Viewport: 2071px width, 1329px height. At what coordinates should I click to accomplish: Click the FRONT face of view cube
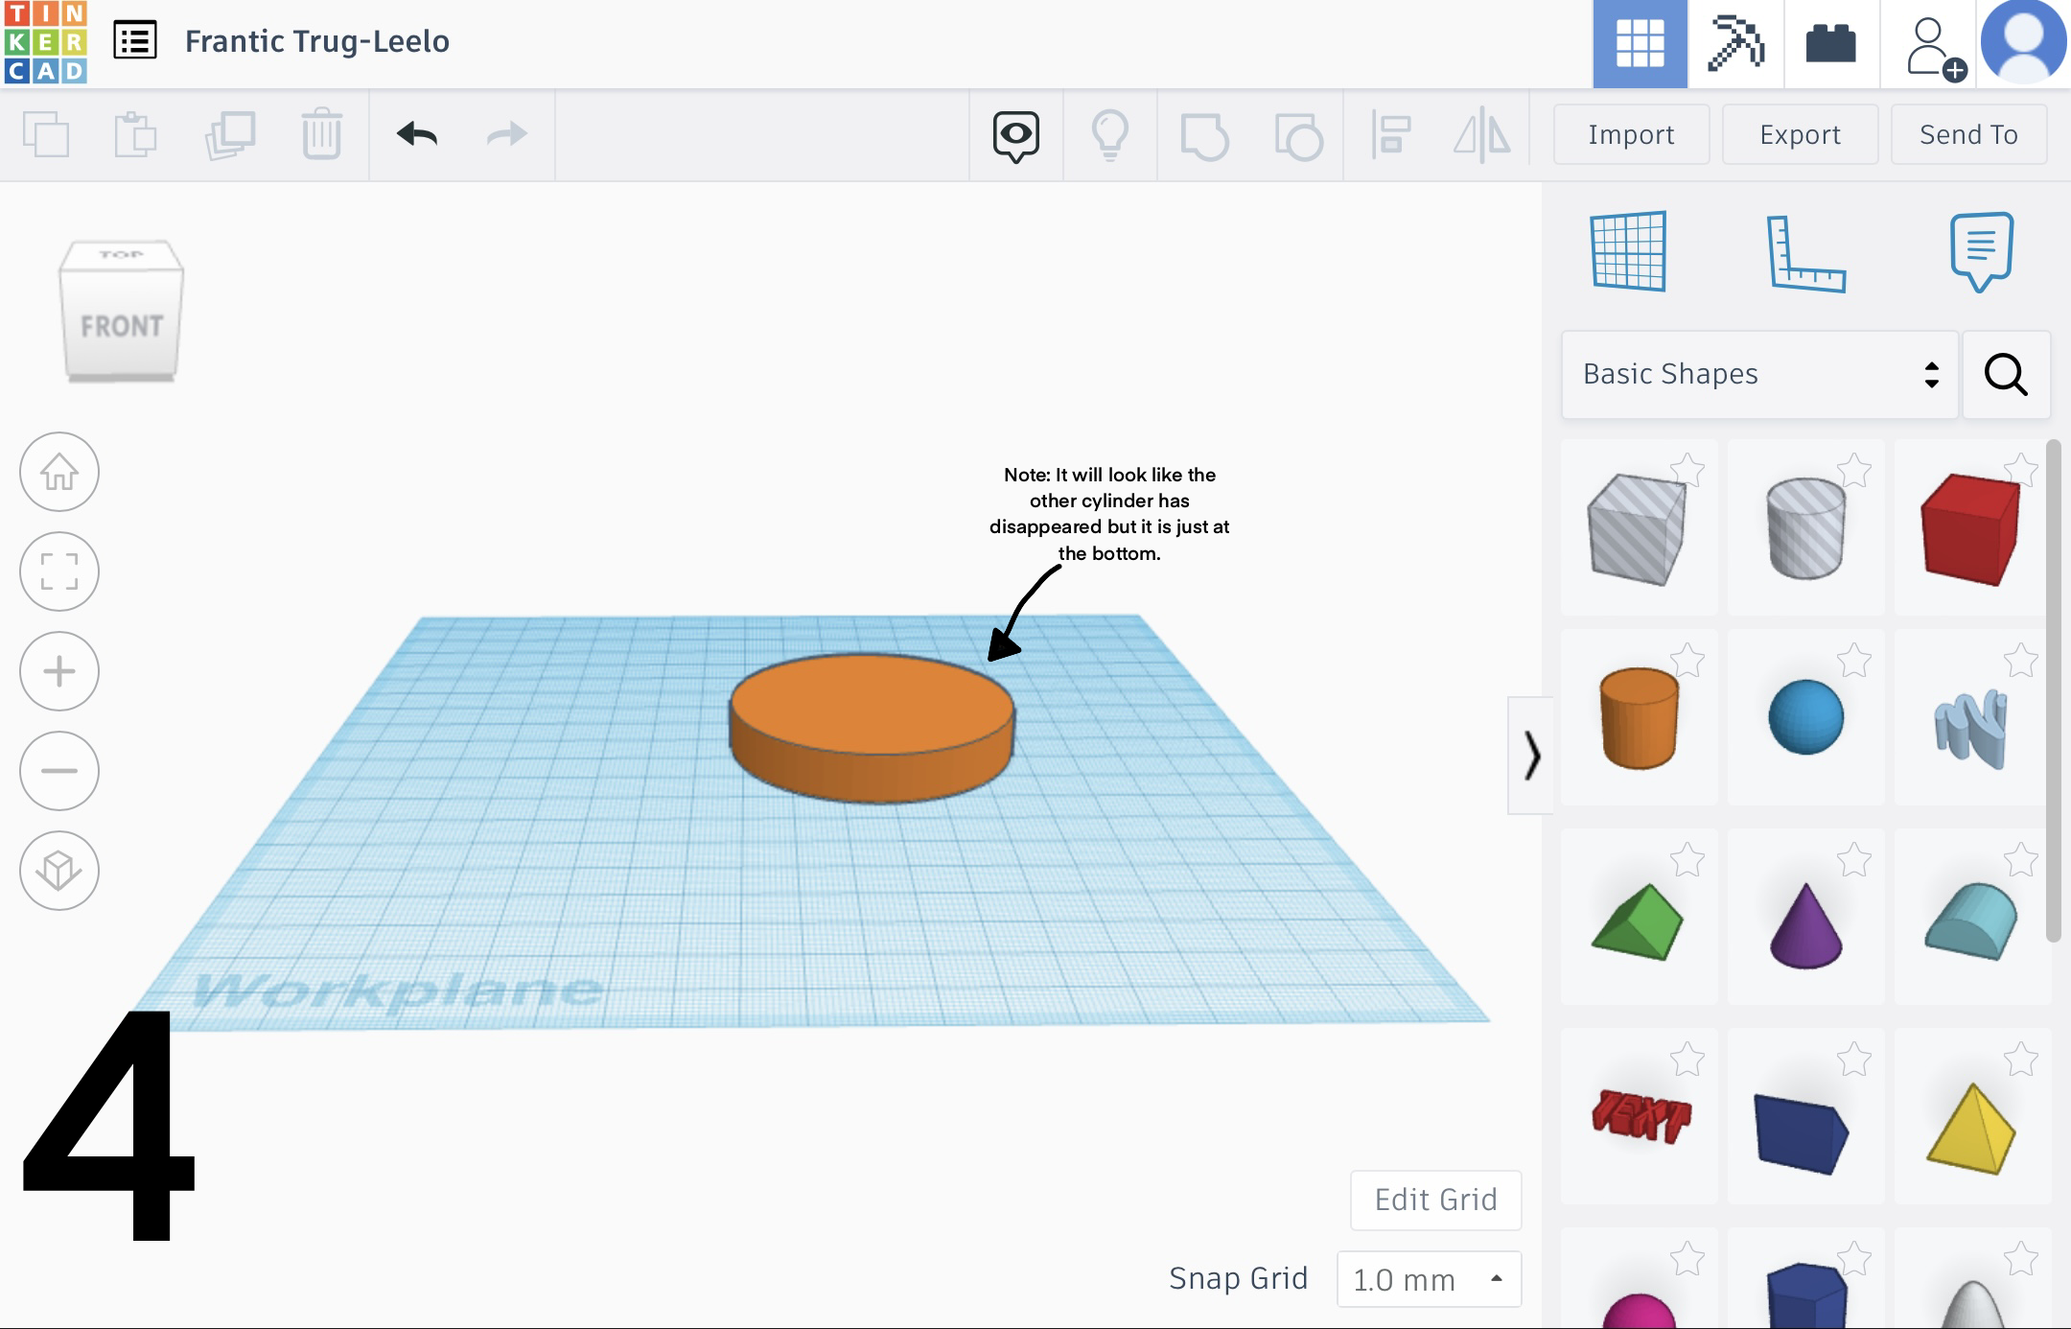click(121, 326)
